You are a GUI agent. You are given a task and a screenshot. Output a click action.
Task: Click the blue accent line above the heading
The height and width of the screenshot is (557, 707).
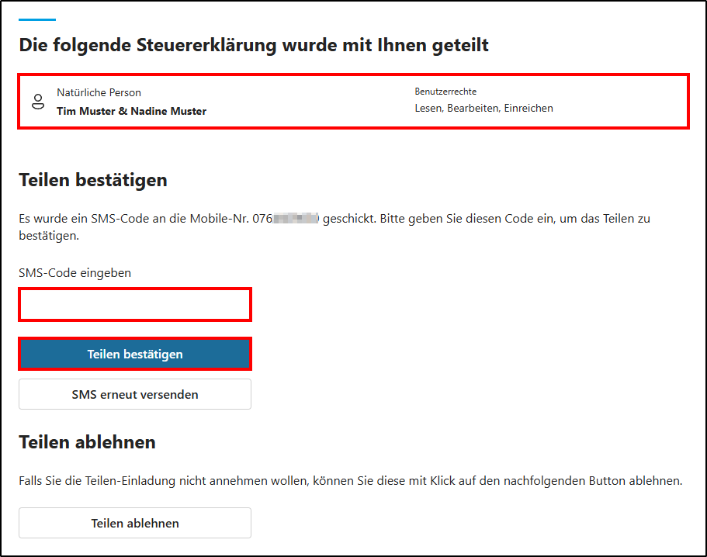[x=37, y=19]
